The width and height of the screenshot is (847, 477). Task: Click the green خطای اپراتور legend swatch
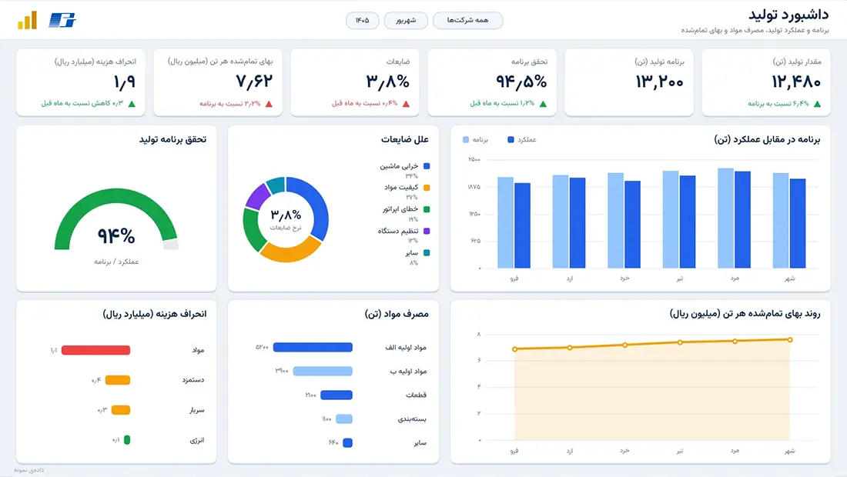click(427, 209)
